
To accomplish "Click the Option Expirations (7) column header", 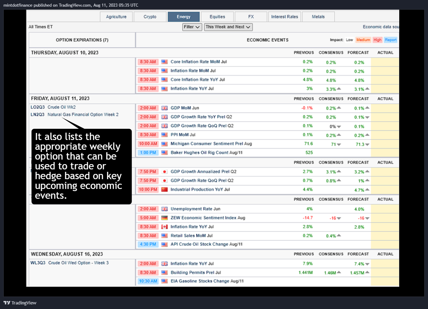I will click(x=82, y=40).
